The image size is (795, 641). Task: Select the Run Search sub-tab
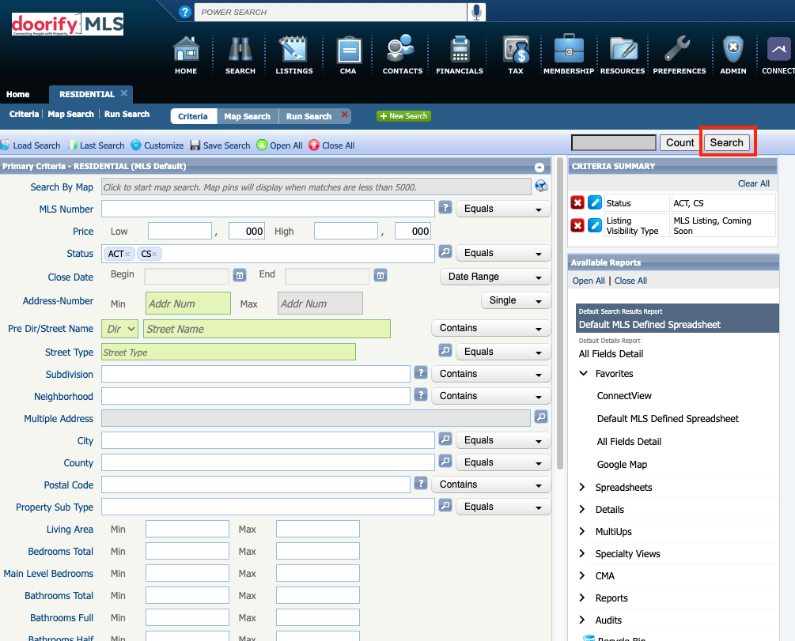(x=309, y=116)
